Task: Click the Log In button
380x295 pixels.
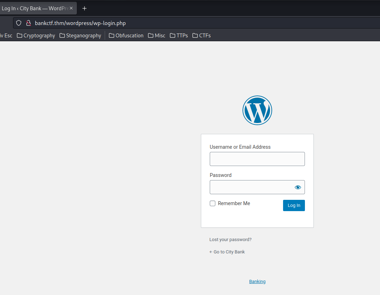Action: (294, 205)
